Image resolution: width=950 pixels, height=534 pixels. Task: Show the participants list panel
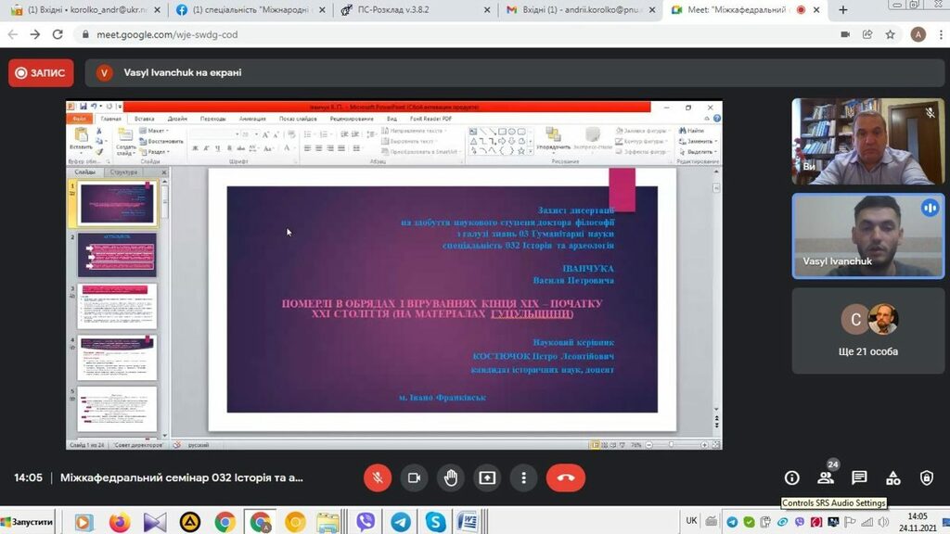click(825, 477)
